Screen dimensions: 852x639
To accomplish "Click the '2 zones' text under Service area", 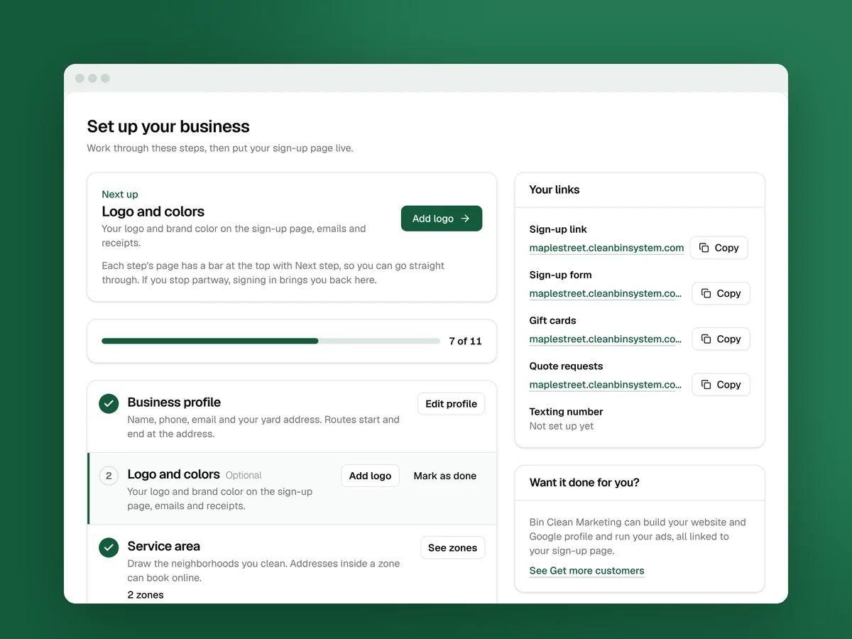I will tap(146, 594).
